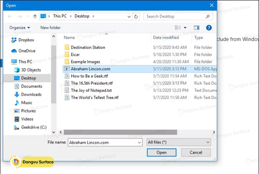Click the change view layout icon
The height and width of the screenshot is (174, 259).
(x=178, y=28)
